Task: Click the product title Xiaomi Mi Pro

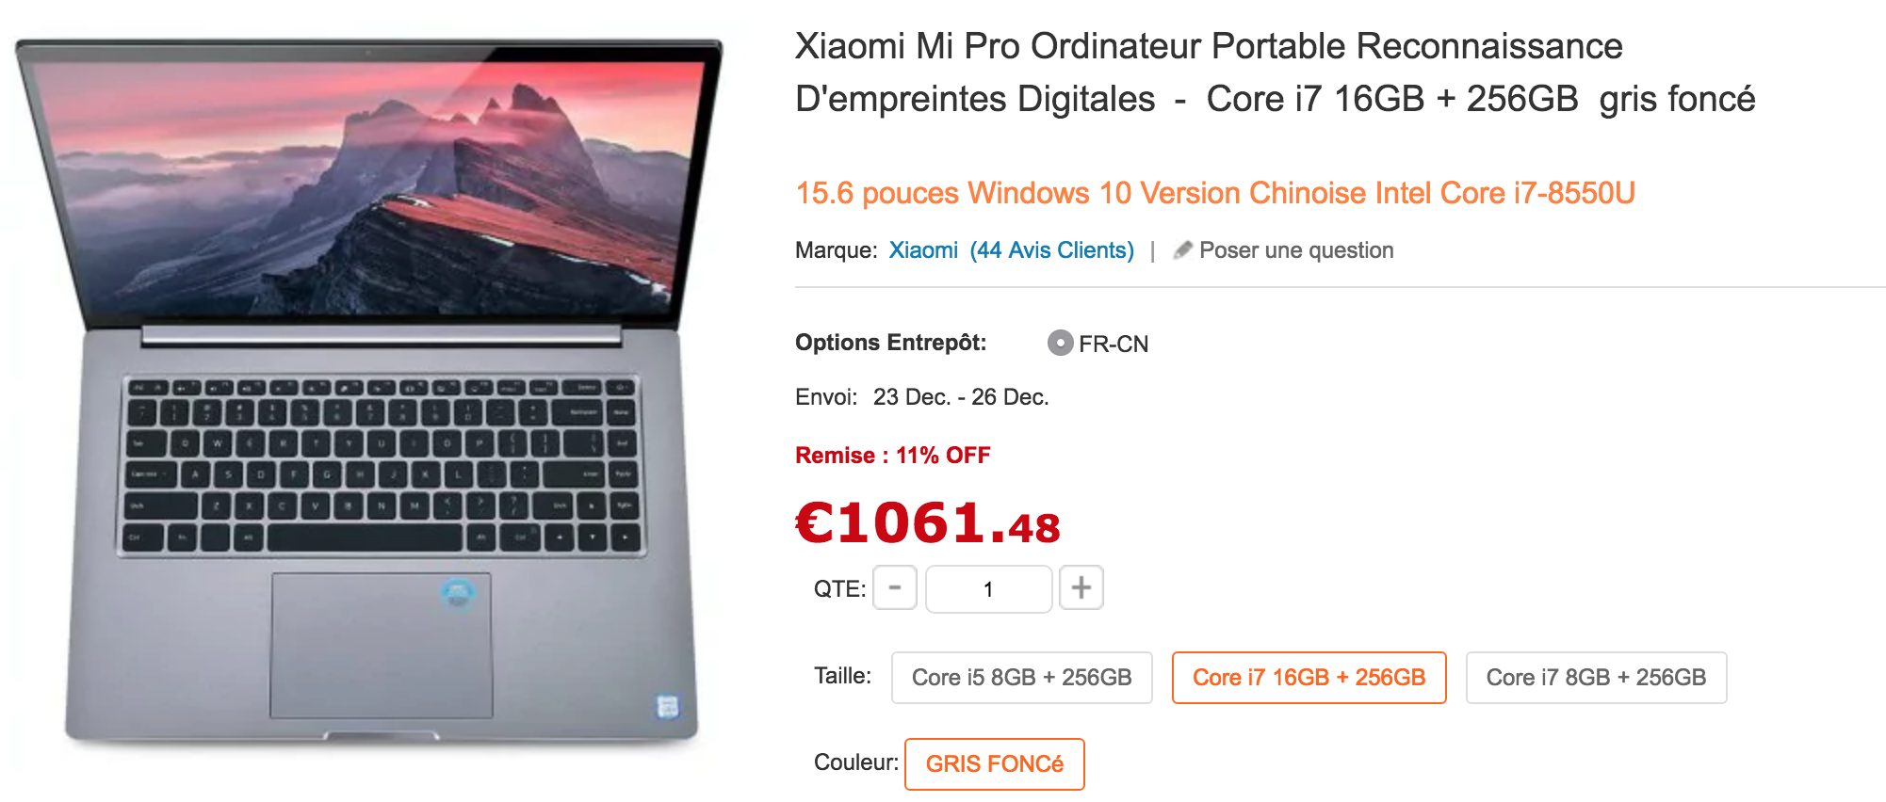Action: pyautogui.click(x=1275, y=72)
